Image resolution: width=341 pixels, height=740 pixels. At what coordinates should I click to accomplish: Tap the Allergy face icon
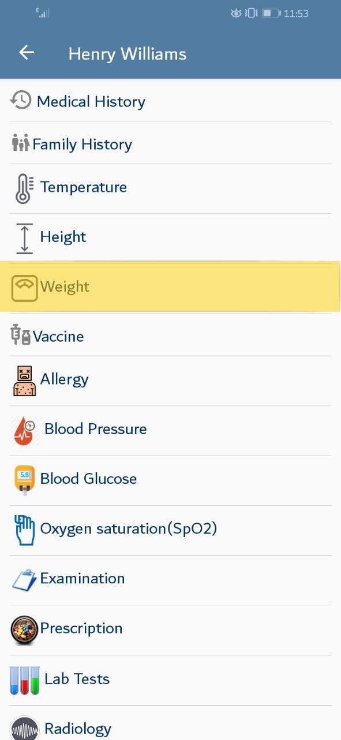click(x=25, y=380)
